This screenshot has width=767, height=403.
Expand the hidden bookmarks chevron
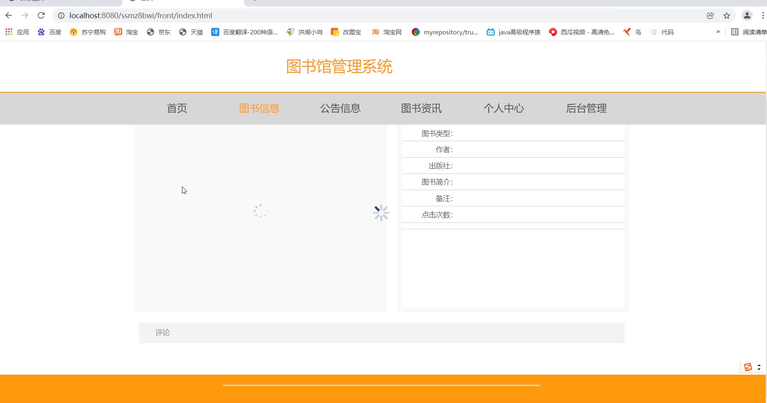[718, 32]
